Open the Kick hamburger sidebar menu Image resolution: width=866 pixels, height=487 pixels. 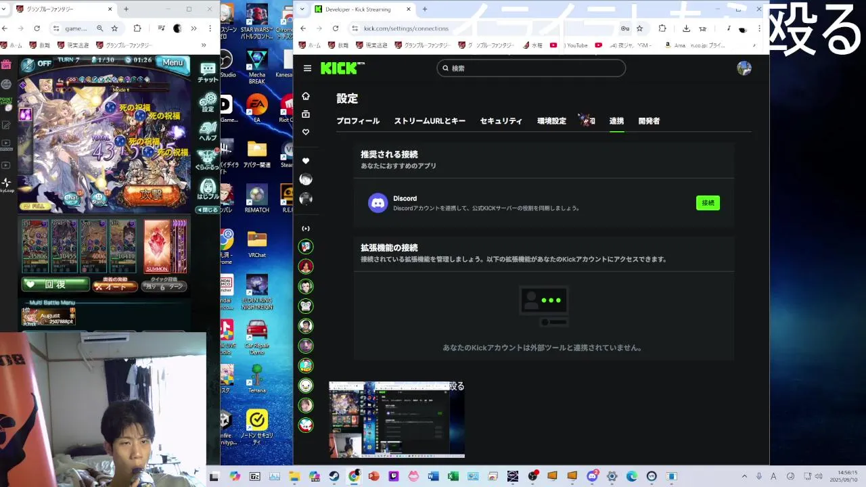(307, 68)
